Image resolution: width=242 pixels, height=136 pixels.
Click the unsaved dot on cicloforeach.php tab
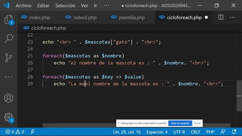[206, 17]
